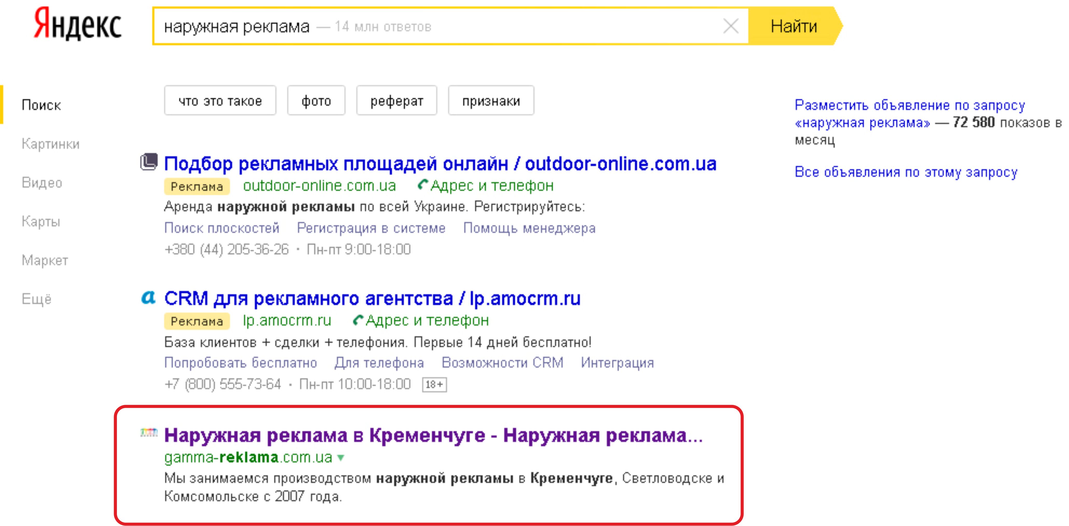This screenshot has height=526, width=1069.
Task: Pick the 'реферат' suggestion chip
Action: pyautogui.click(x=397, y=101)
